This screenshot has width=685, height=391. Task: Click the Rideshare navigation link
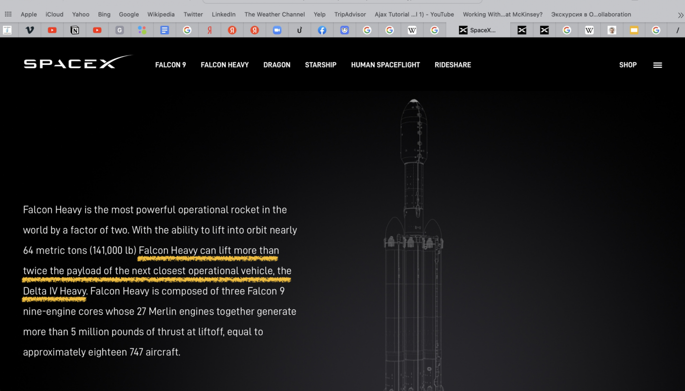point(453,65)
